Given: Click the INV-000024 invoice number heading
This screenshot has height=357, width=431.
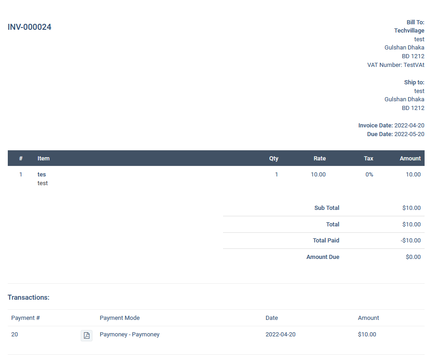Looking at the screenshot, I should tap(30, 27).
